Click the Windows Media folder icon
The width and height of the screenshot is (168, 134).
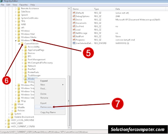pyautogui.click(x=19, y=37)
